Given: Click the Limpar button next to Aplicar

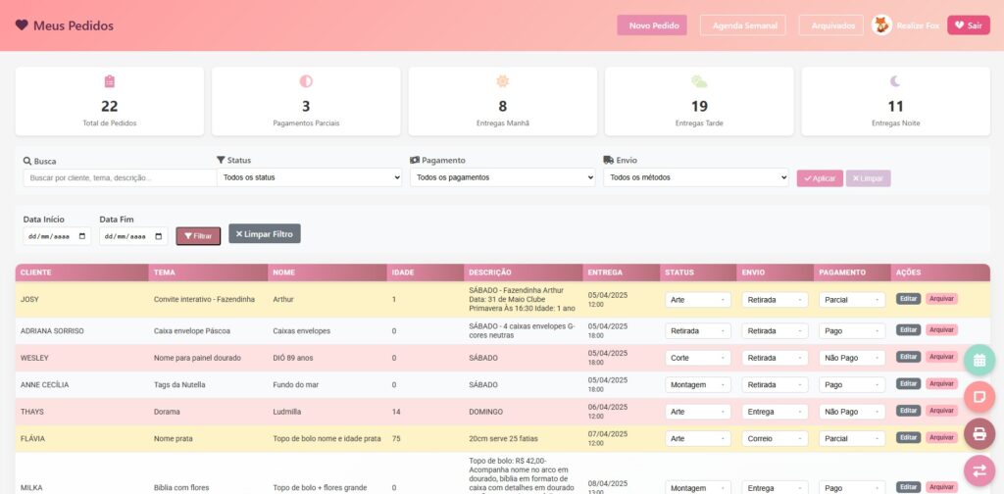Looking at the screenshot, I should (868, 178).
